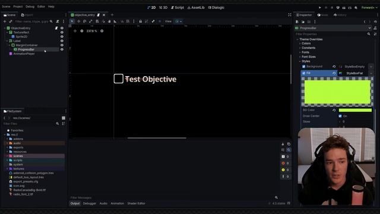Toggle visibility of MarginContainer node

pyautogui.click(x=62, y=45)
